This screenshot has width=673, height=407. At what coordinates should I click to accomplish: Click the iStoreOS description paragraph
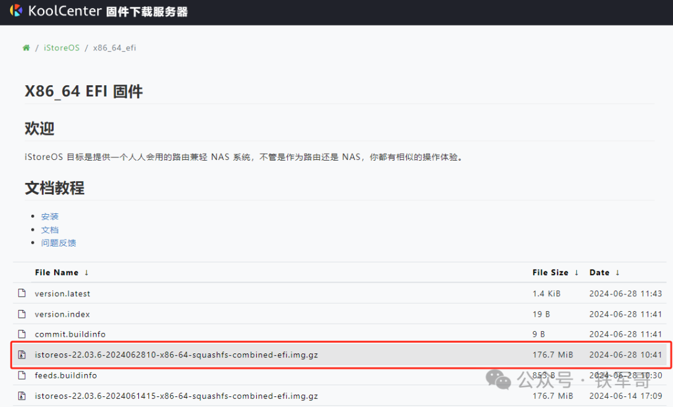[x=245, y=157]
